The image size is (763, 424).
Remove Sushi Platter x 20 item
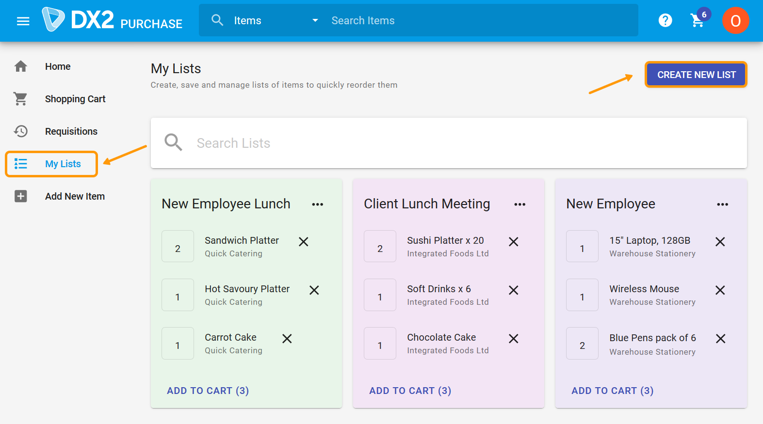point(514,242)
